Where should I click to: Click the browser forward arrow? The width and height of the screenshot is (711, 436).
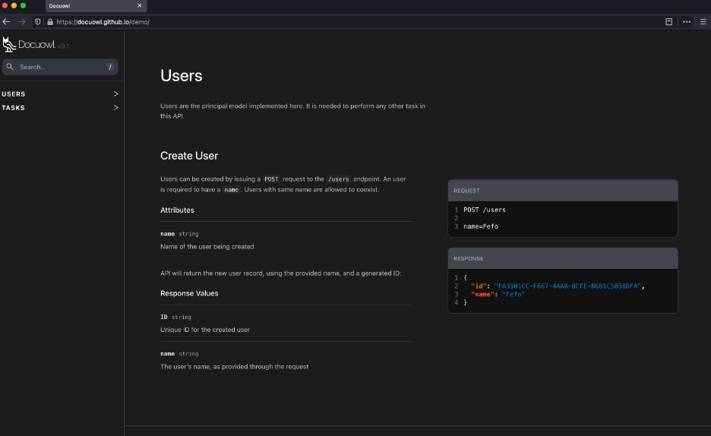[x=22, y=22]
